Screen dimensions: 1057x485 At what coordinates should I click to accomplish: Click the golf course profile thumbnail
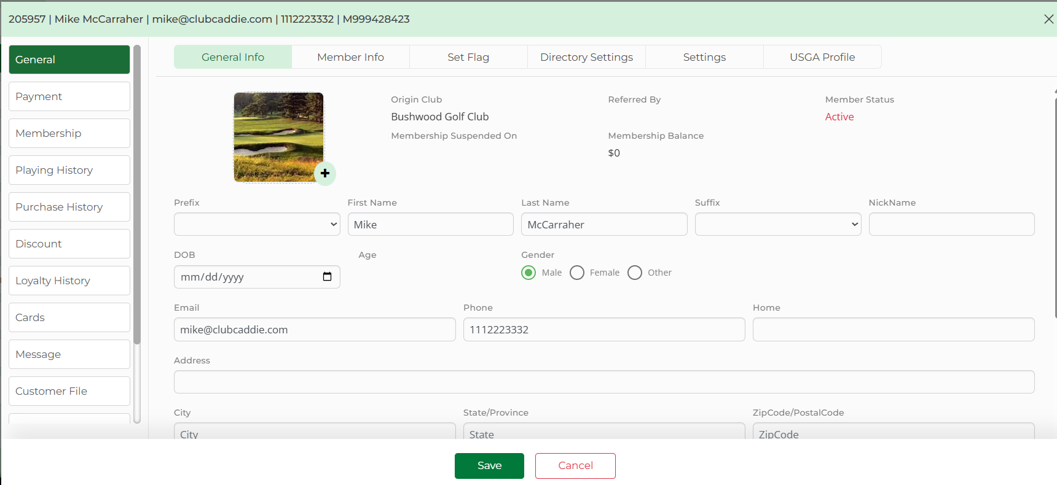pyautogui.click(x=278, y=136)
